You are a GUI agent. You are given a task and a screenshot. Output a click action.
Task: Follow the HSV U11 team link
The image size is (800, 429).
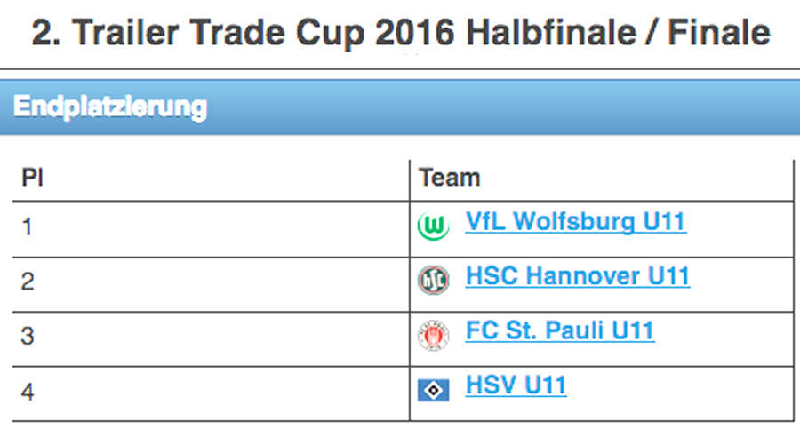pos(516,385)
